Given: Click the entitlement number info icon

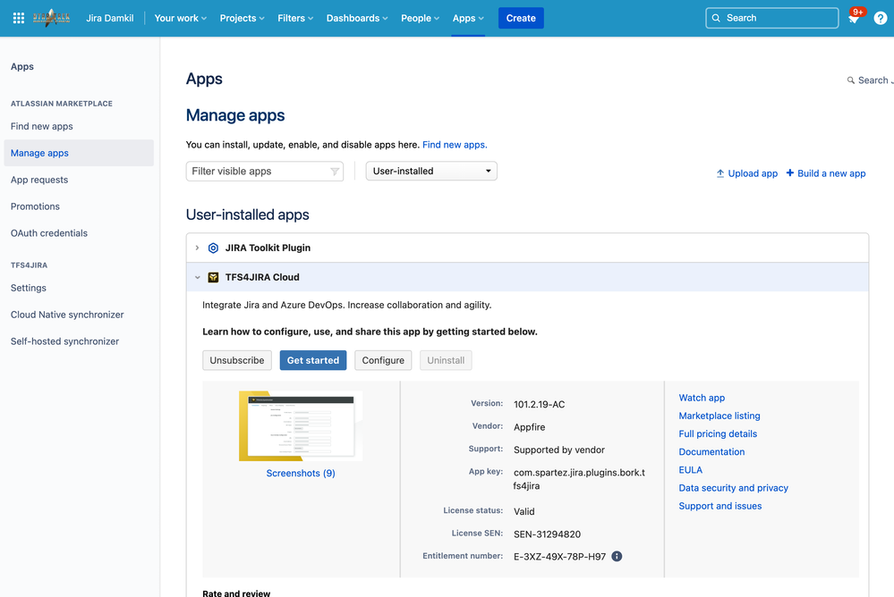Looking at the screenshot, I should pyautogui.click(x=617, y=557).
